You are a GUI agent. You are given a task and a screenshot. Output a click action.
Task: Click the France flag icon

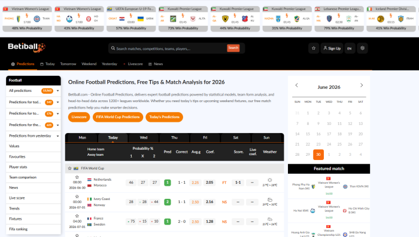coord(90,218)
